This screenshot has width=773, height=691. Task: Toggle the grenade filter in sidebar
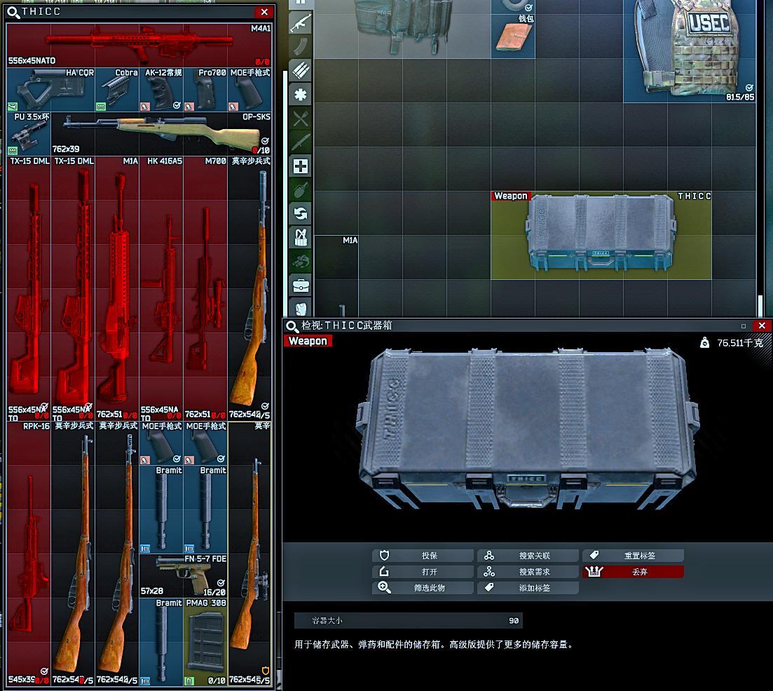(300, 189)
